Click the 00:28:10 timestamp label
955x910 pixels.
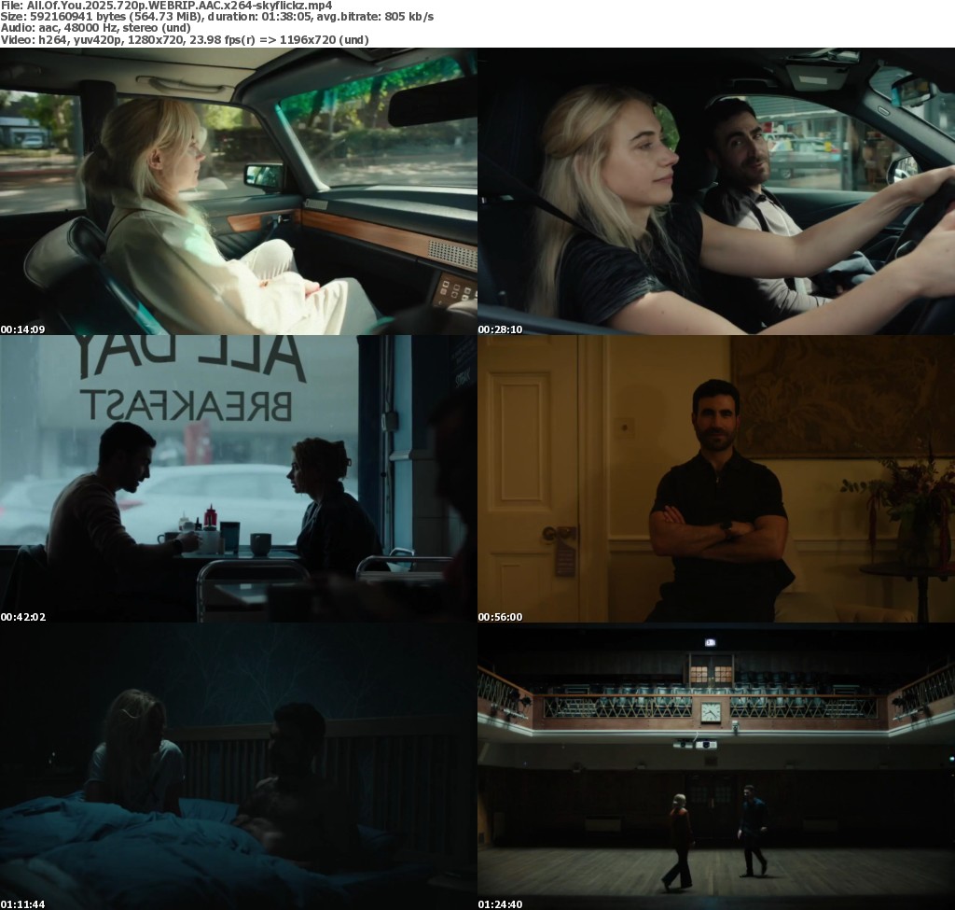tap(500, 329)
